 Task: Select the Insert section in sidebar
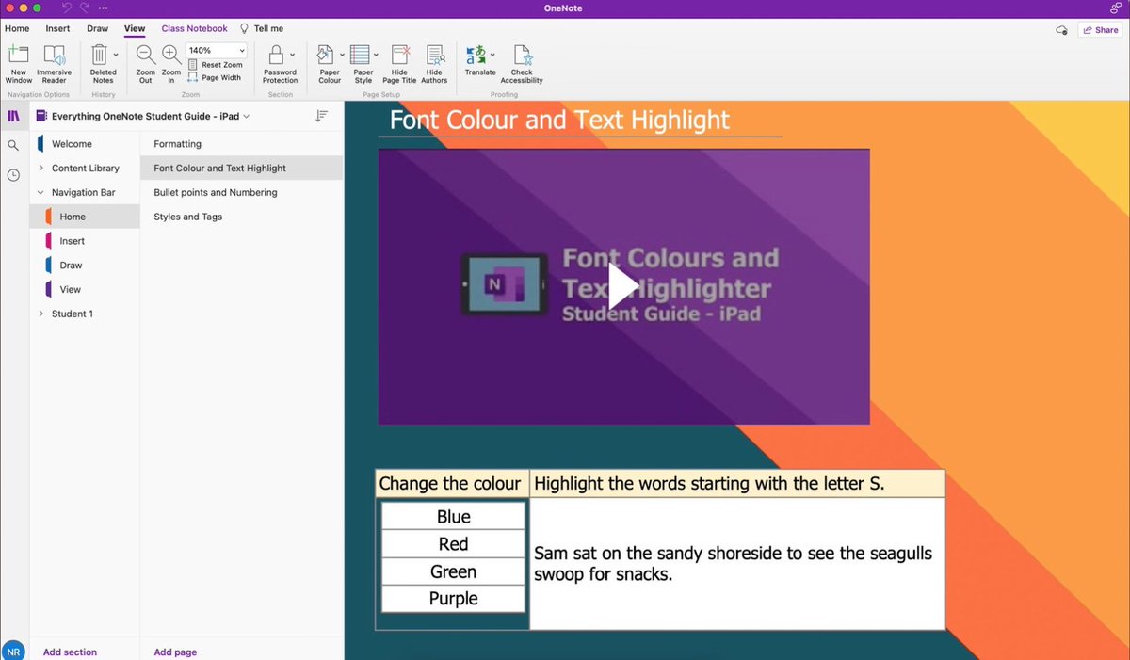[x=85, y=241]
